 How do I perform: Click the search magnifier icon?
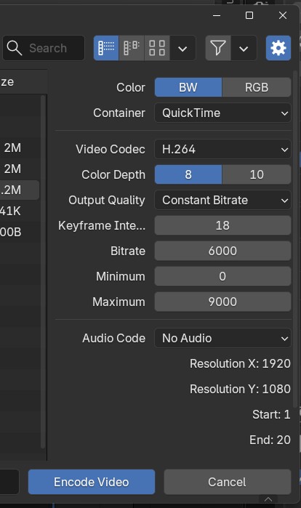coord(15,48)
